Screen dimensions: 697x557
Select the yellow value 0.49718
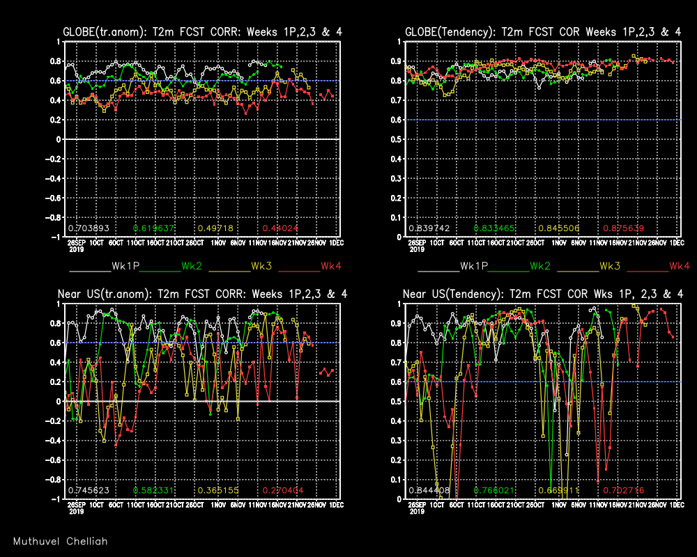click(215, 228)
